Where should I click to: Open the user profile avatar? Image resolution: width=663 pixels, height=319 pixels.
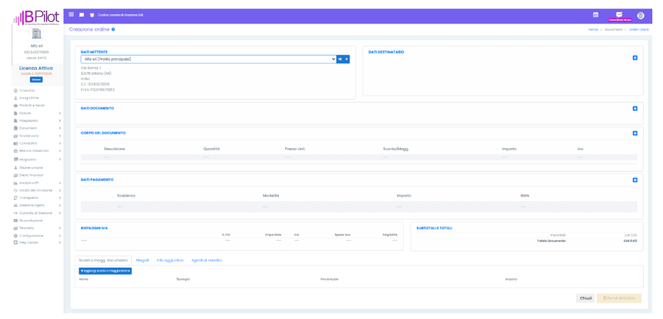point(639,14)
